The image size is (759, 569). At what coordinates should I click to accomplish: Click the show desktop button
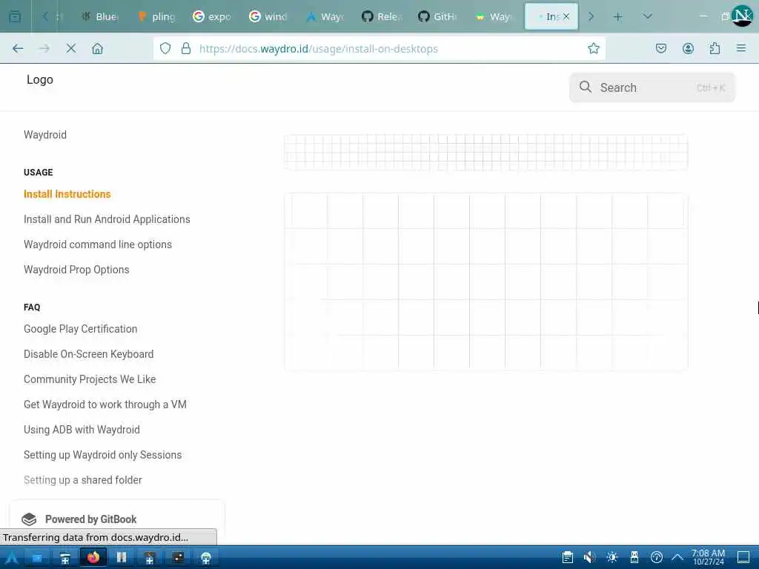[743, 558]
